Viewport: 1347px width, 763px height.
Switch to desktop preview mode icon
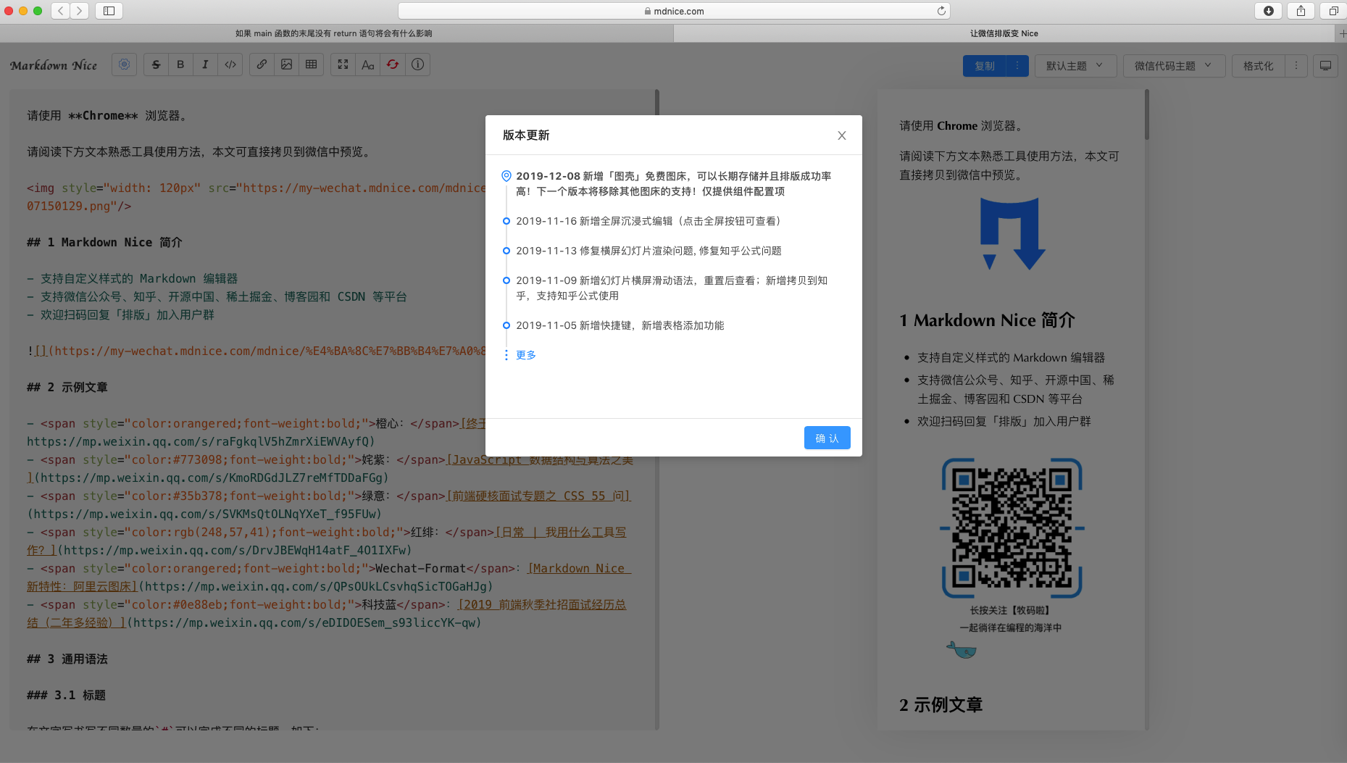(x=1325, y=66)
